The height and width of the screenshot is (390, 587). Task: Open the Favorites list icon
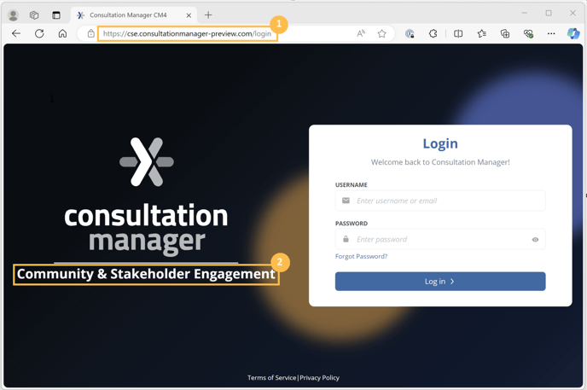tap(482, 33)
